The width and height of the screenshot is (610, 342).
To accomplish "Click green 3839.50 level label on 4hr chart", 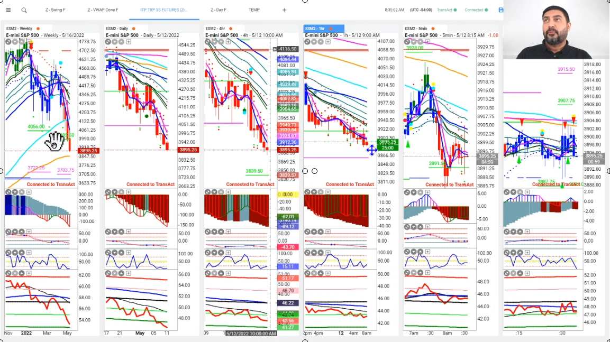I will pyautogui.click(x=254, y=171).
